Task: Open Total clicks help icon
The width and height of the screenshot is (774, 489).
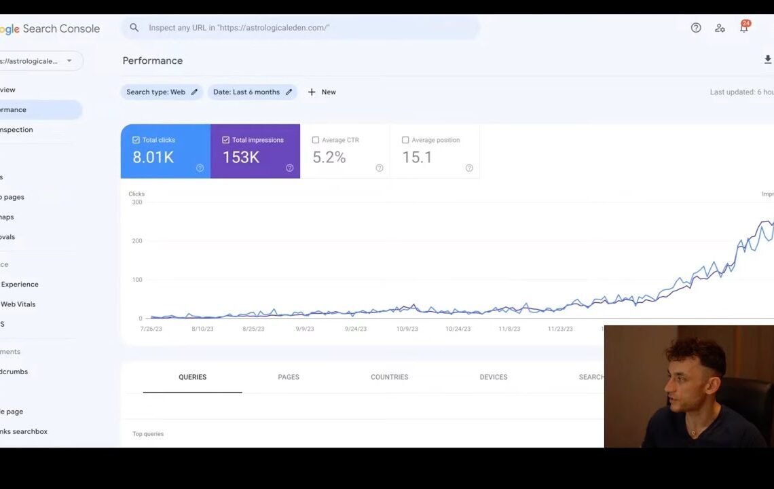Action: (x=200, y=168)
